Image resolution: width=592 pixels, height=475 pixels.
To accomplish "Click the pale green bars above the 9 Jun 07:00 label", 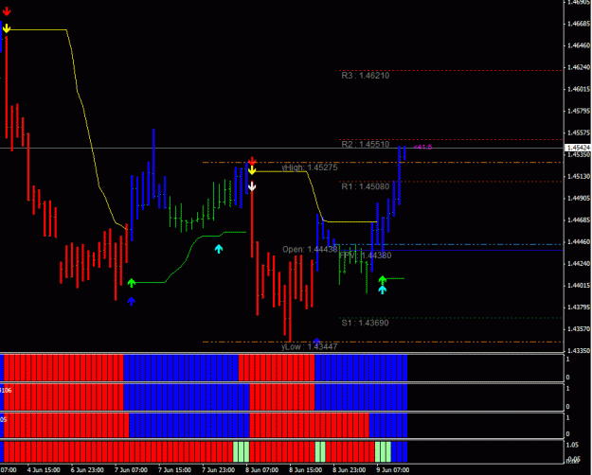I will (383, 452).
